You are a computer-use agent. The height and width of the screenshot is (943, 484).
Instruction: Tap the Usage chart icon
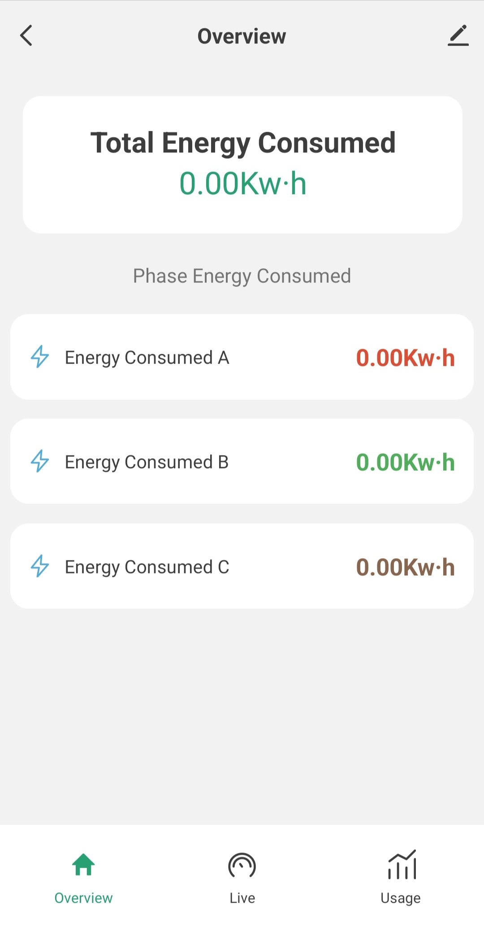point(402,865)
